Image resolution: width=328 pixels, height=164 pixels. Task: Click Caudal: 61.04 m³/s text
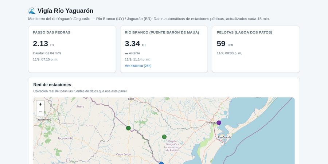[x=47, y=53]
